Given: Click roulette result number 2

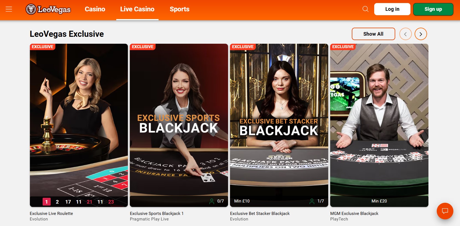Looking at the screenshot, I should [57, 202].
